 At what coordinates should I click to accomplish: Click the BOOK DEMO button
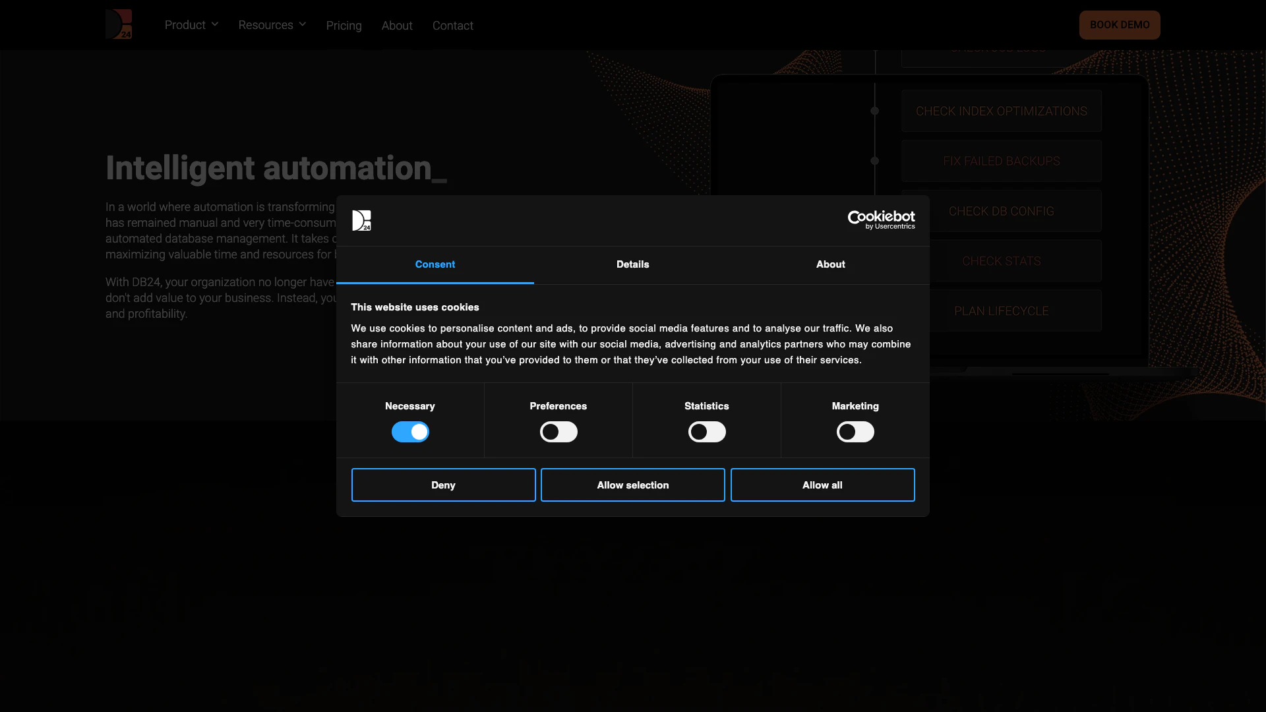pyautogui.click(x=1119, y=25)
